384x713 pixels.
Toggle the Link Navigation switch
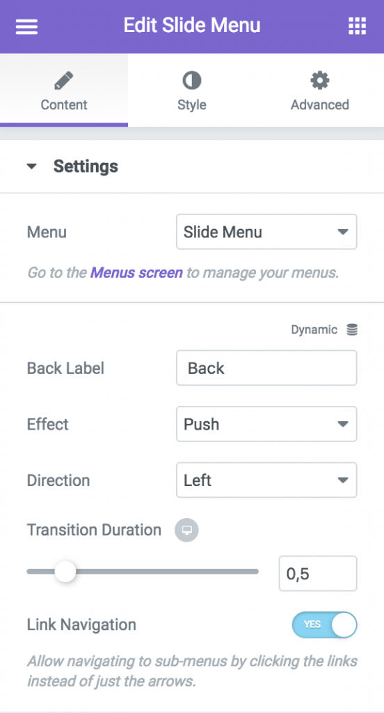[x=324, y=625]
